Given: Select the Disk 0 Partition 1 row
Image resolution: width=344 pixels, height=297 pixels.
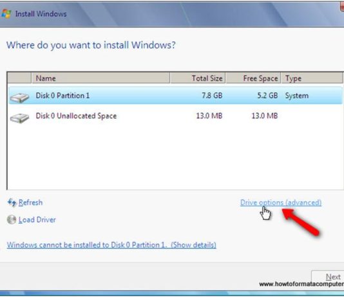Looking at the screenshot, I should (175, 96).
